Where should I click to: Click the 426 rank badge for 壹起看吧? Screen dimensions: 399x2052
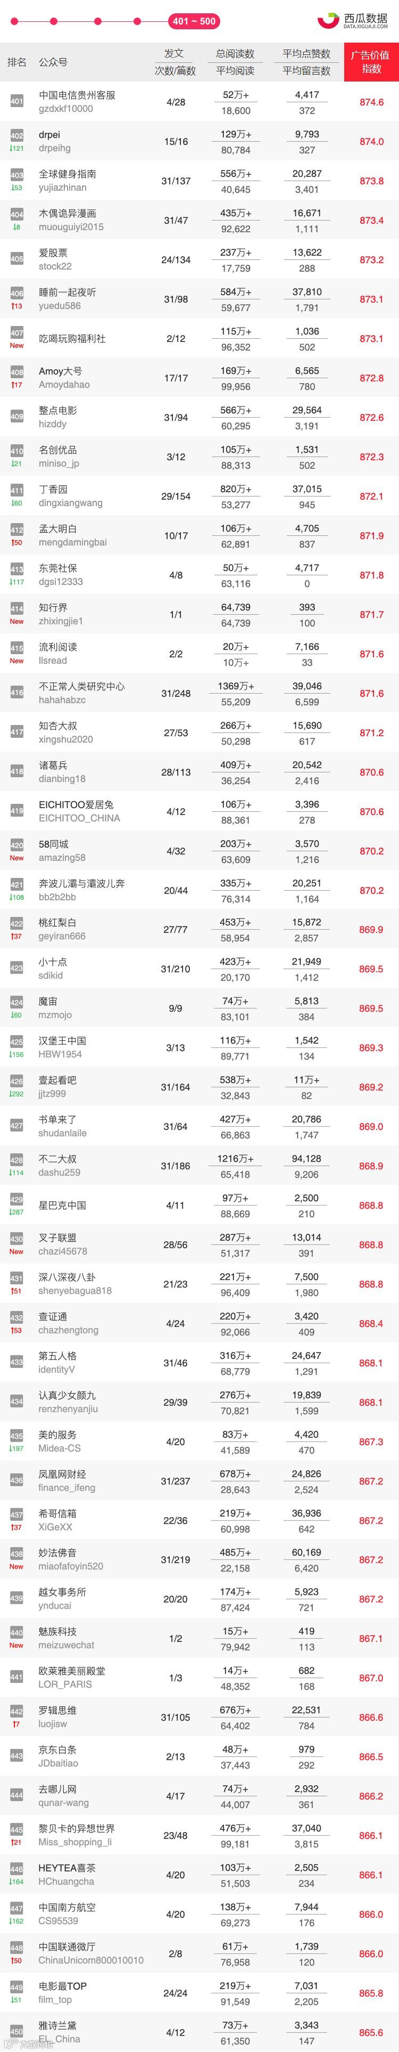(x=16, y=1086)
